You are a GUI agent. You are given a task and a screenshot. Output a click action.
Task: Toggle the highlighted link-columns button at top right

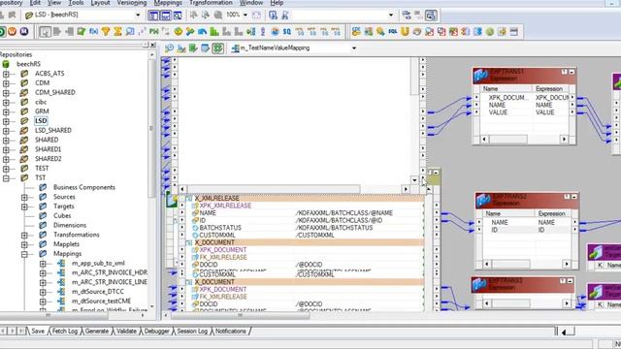431,16
